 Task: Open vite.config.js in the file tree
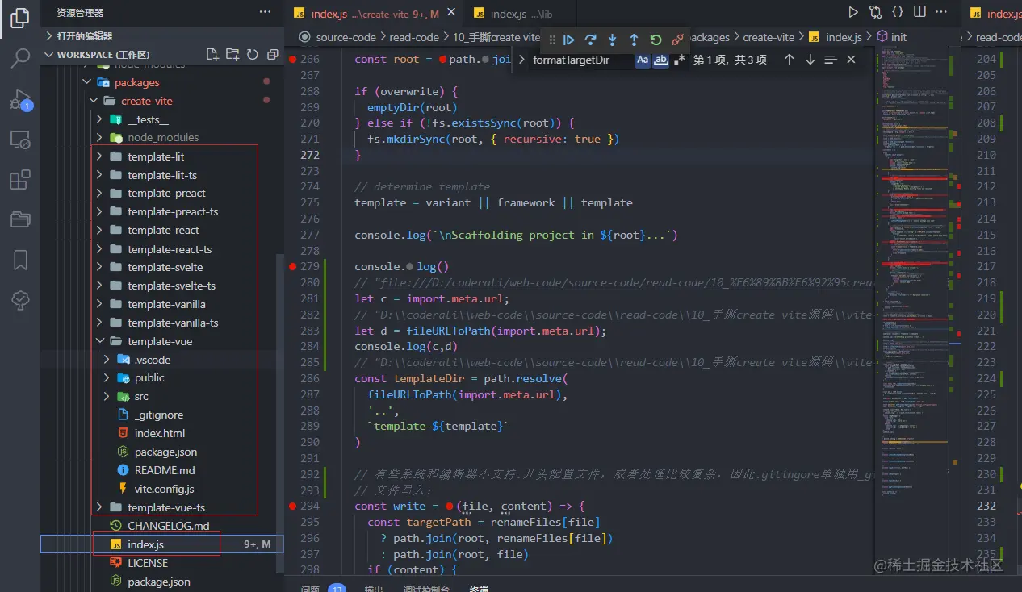pyautogui.click(x=164, y=489)
